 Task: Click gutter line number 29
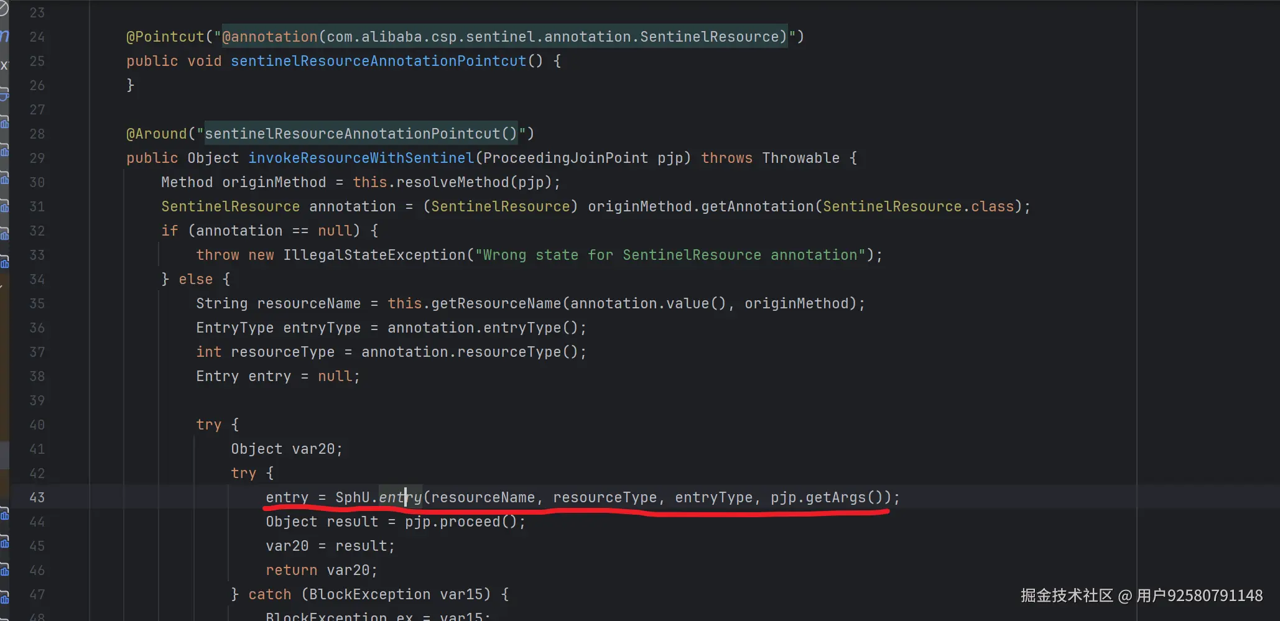coord(37,158)
